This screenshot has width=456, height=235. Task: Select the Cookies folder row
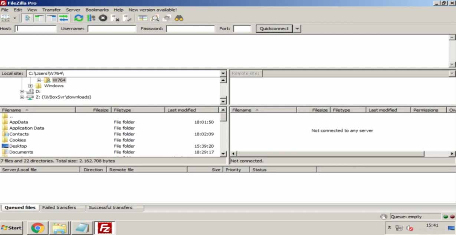point(110,140)
